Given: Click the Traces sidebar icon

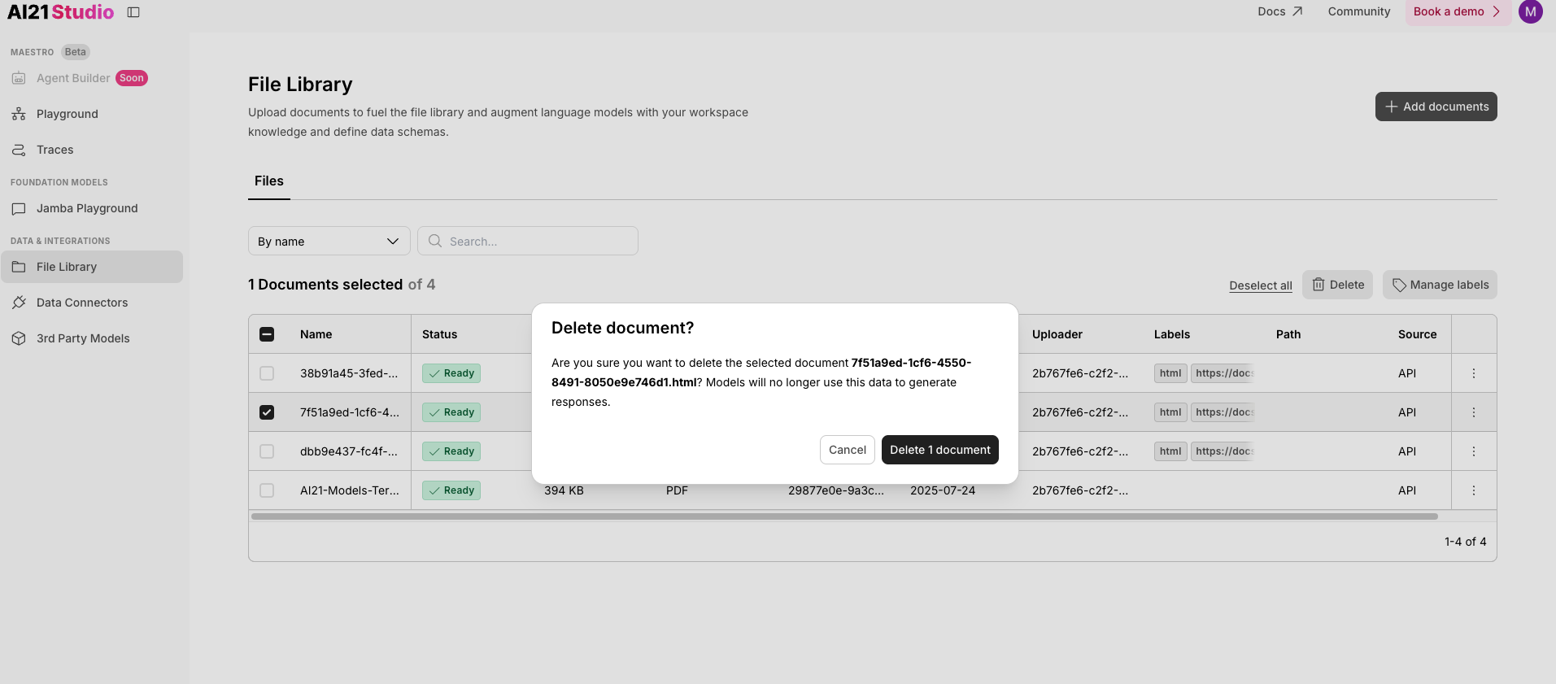Looking at the screenshot, I should (19, 150).
